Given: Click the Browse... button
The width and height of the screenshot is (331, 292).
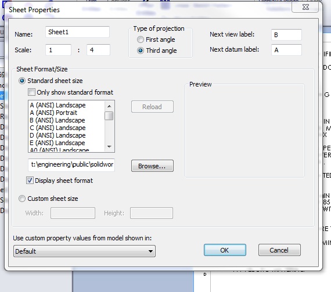Looking at the screenshot, I should 152,166.
